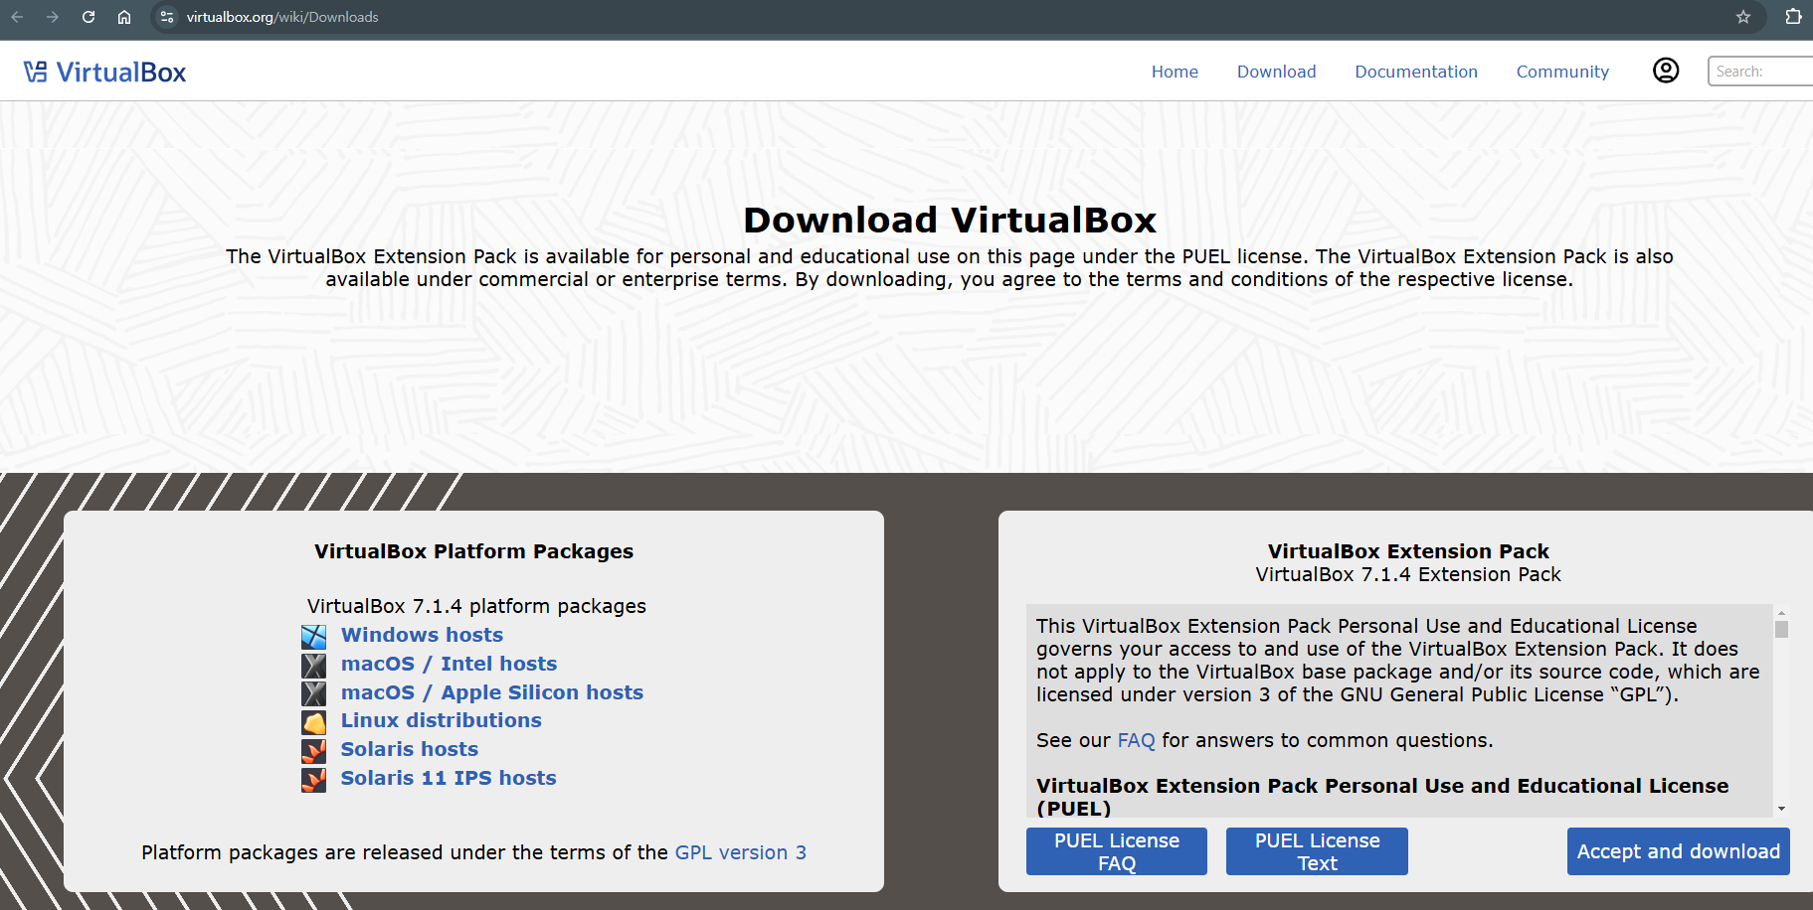Click the Windows hosts icon
The height and width of the screenshot is (910, 1813).
314,636
